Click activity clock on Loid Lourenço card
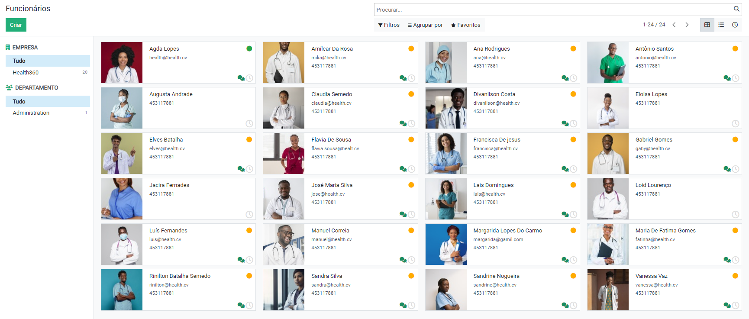749x319 pixels. click(735, 215)
